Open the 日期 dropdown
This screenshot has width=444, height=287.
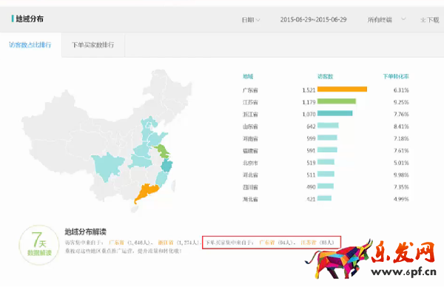(251, 20)
